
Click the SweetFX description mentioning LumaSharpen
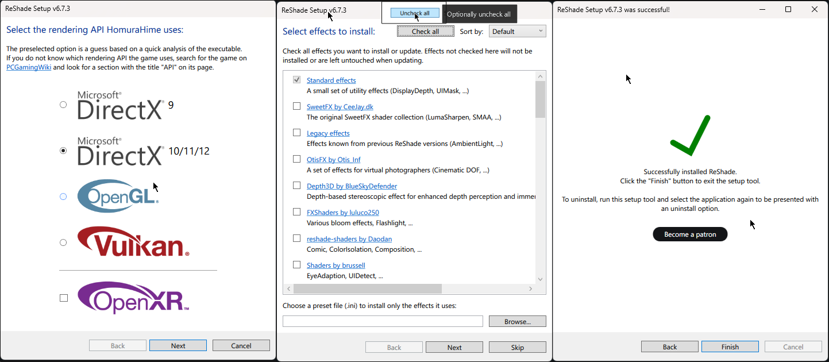[404, 117]
